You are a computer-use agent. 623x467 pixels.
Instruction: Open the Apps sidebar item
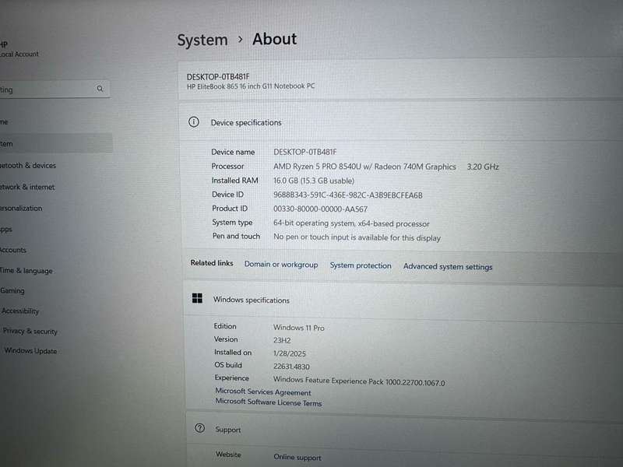point(6,229)
